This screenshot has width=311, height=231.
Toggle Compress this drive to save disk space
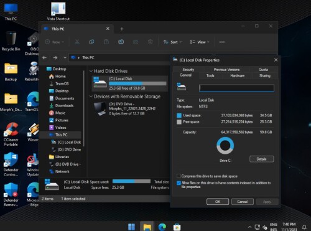pyautogui.click(x=179, y=176)
